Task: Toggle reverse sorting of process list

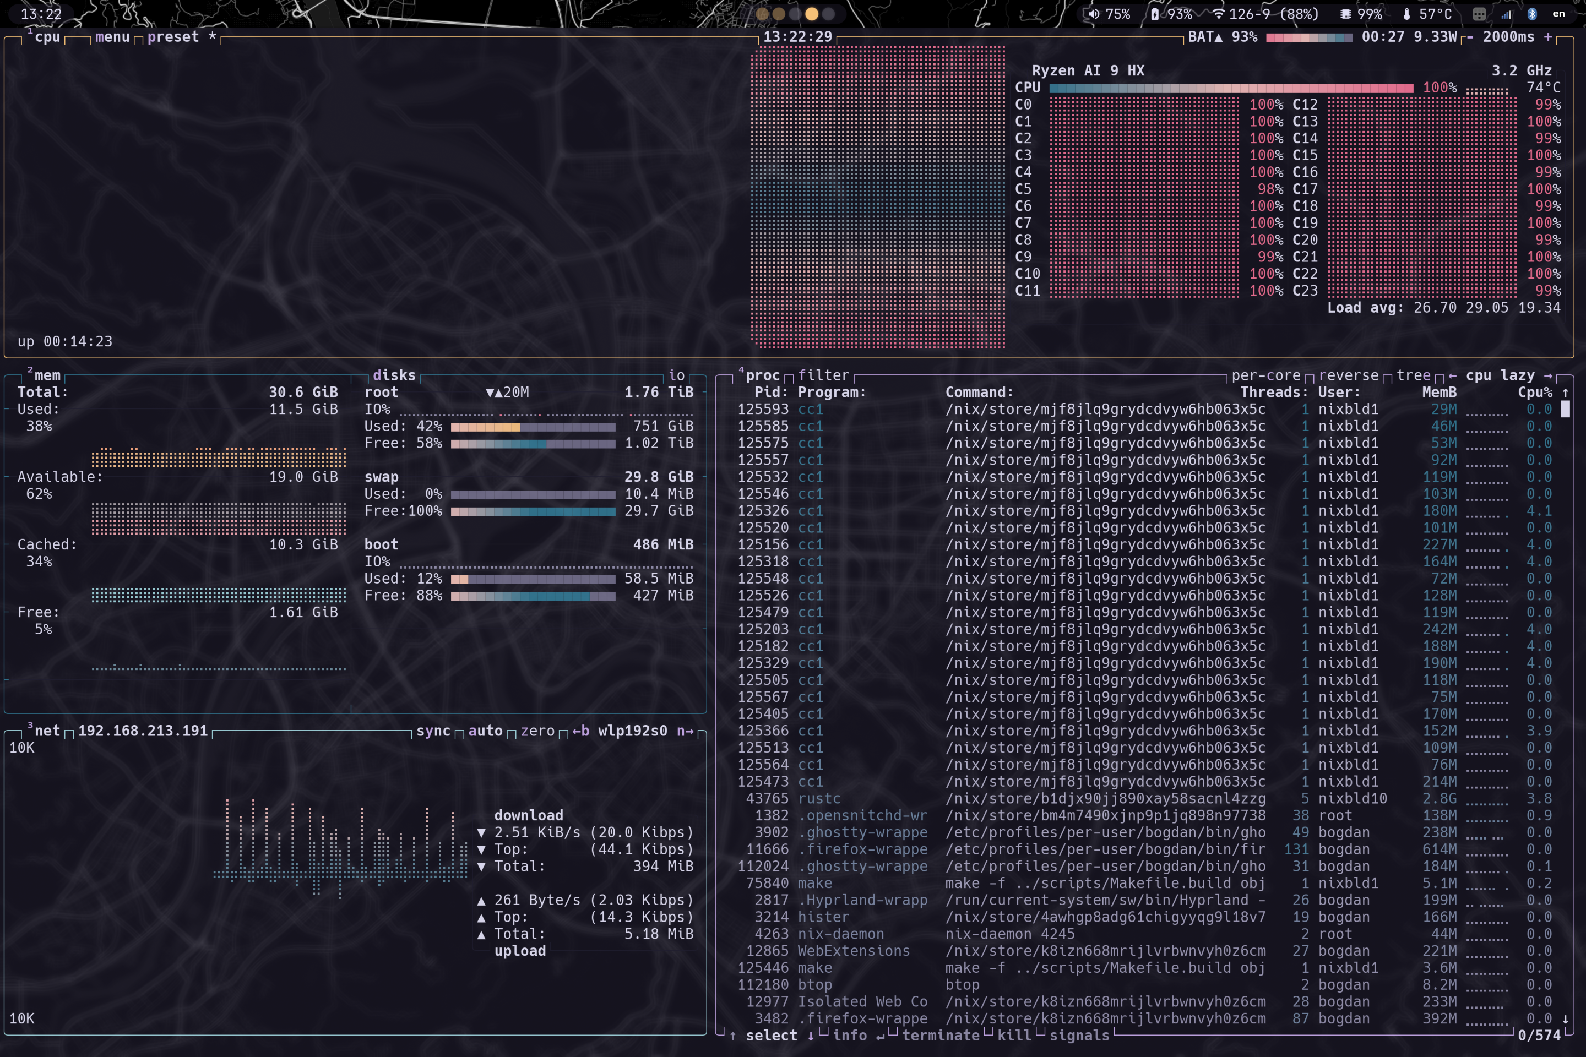Action: pos(1349,375)
